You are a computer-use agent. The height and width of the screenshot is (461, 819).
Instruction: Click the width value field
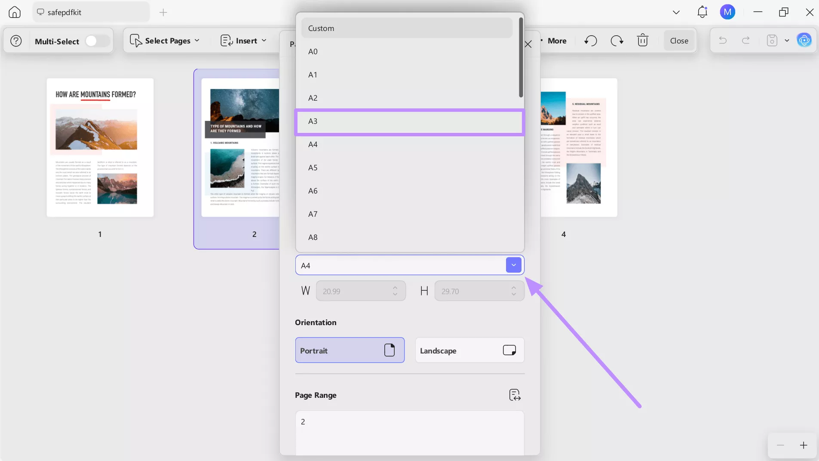click(x=354, y=291)
